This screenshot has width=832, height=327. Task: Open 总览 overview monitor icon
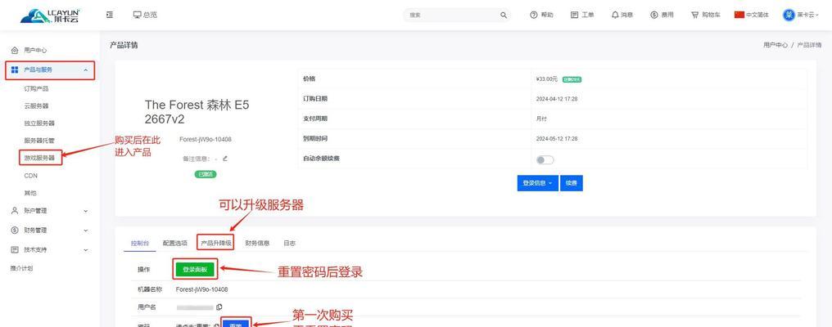coord(138,15)
